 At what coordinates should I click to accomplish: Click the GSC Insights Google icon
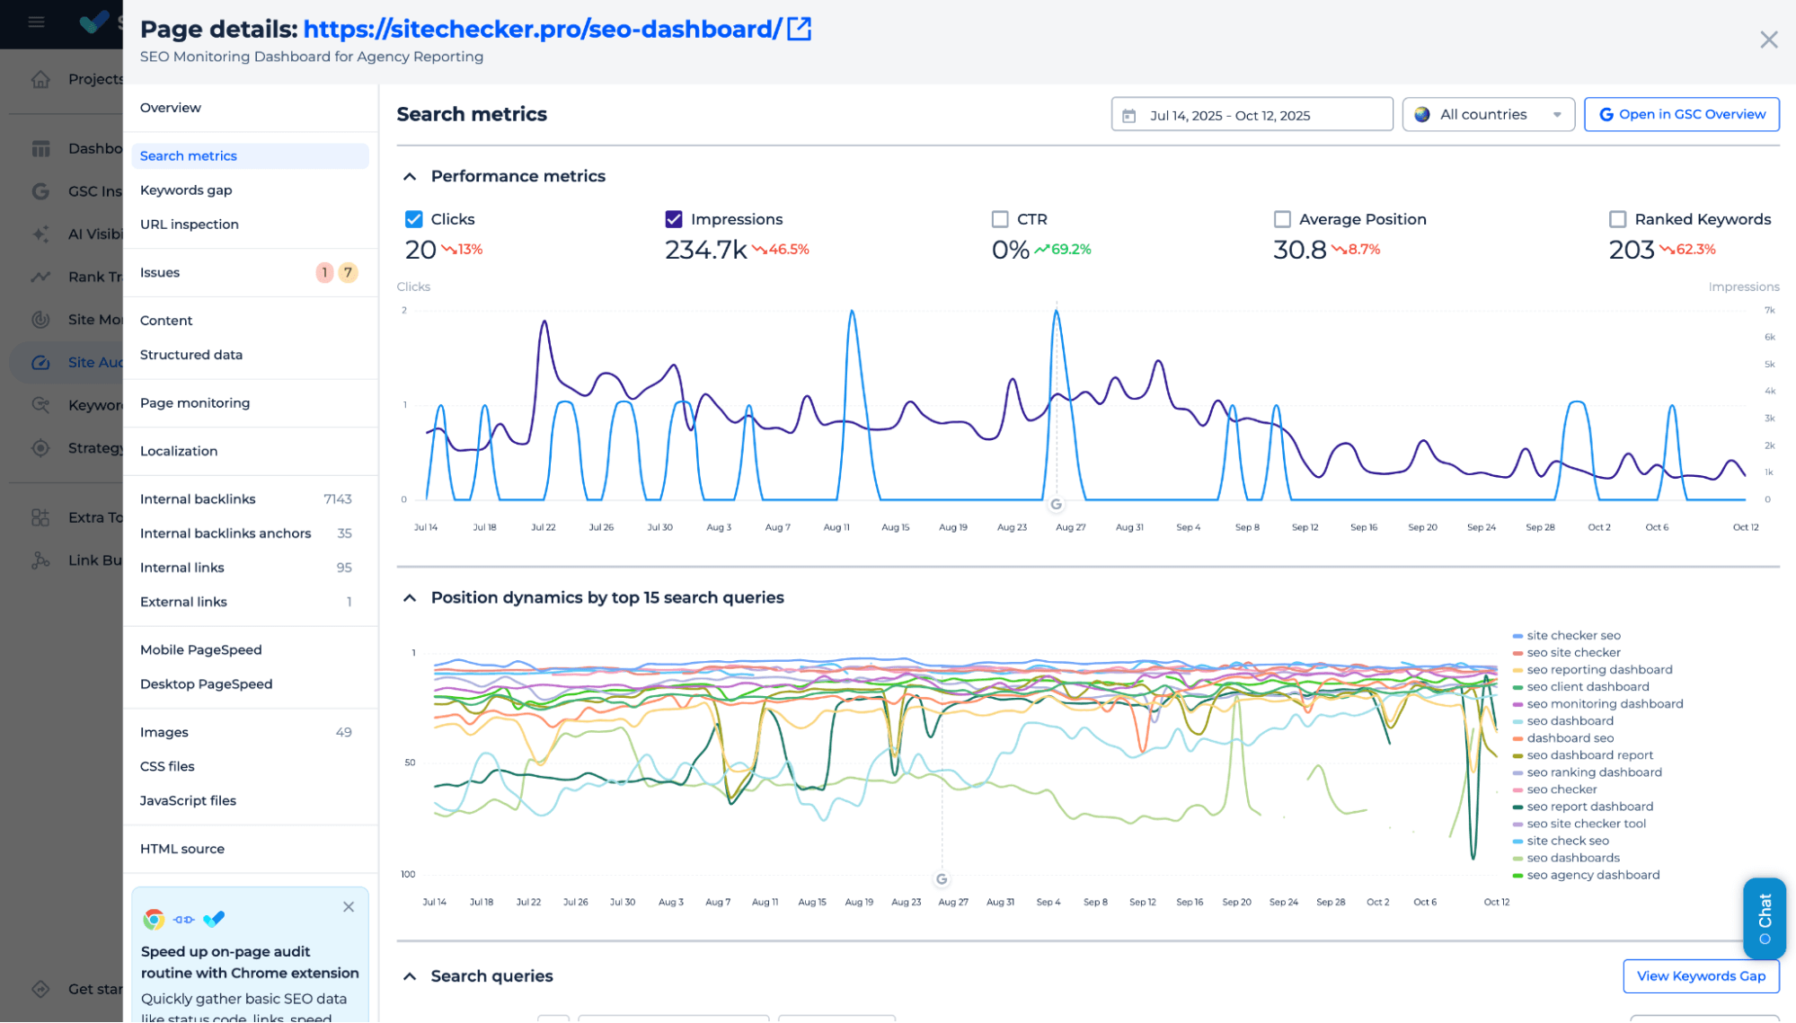[x=40, y=191]
